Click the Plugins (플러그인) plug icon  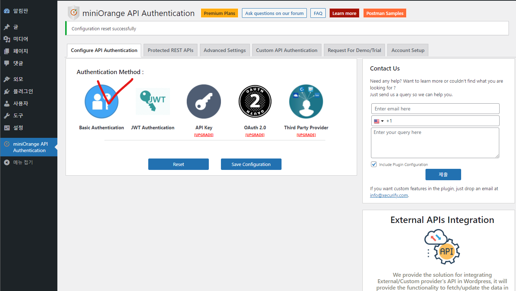pos(7,92)
